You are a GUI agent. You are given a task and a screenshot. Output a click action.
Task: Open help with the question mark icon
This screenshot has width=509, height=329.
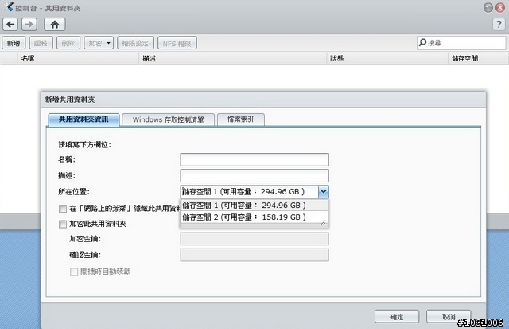(499, 25)
